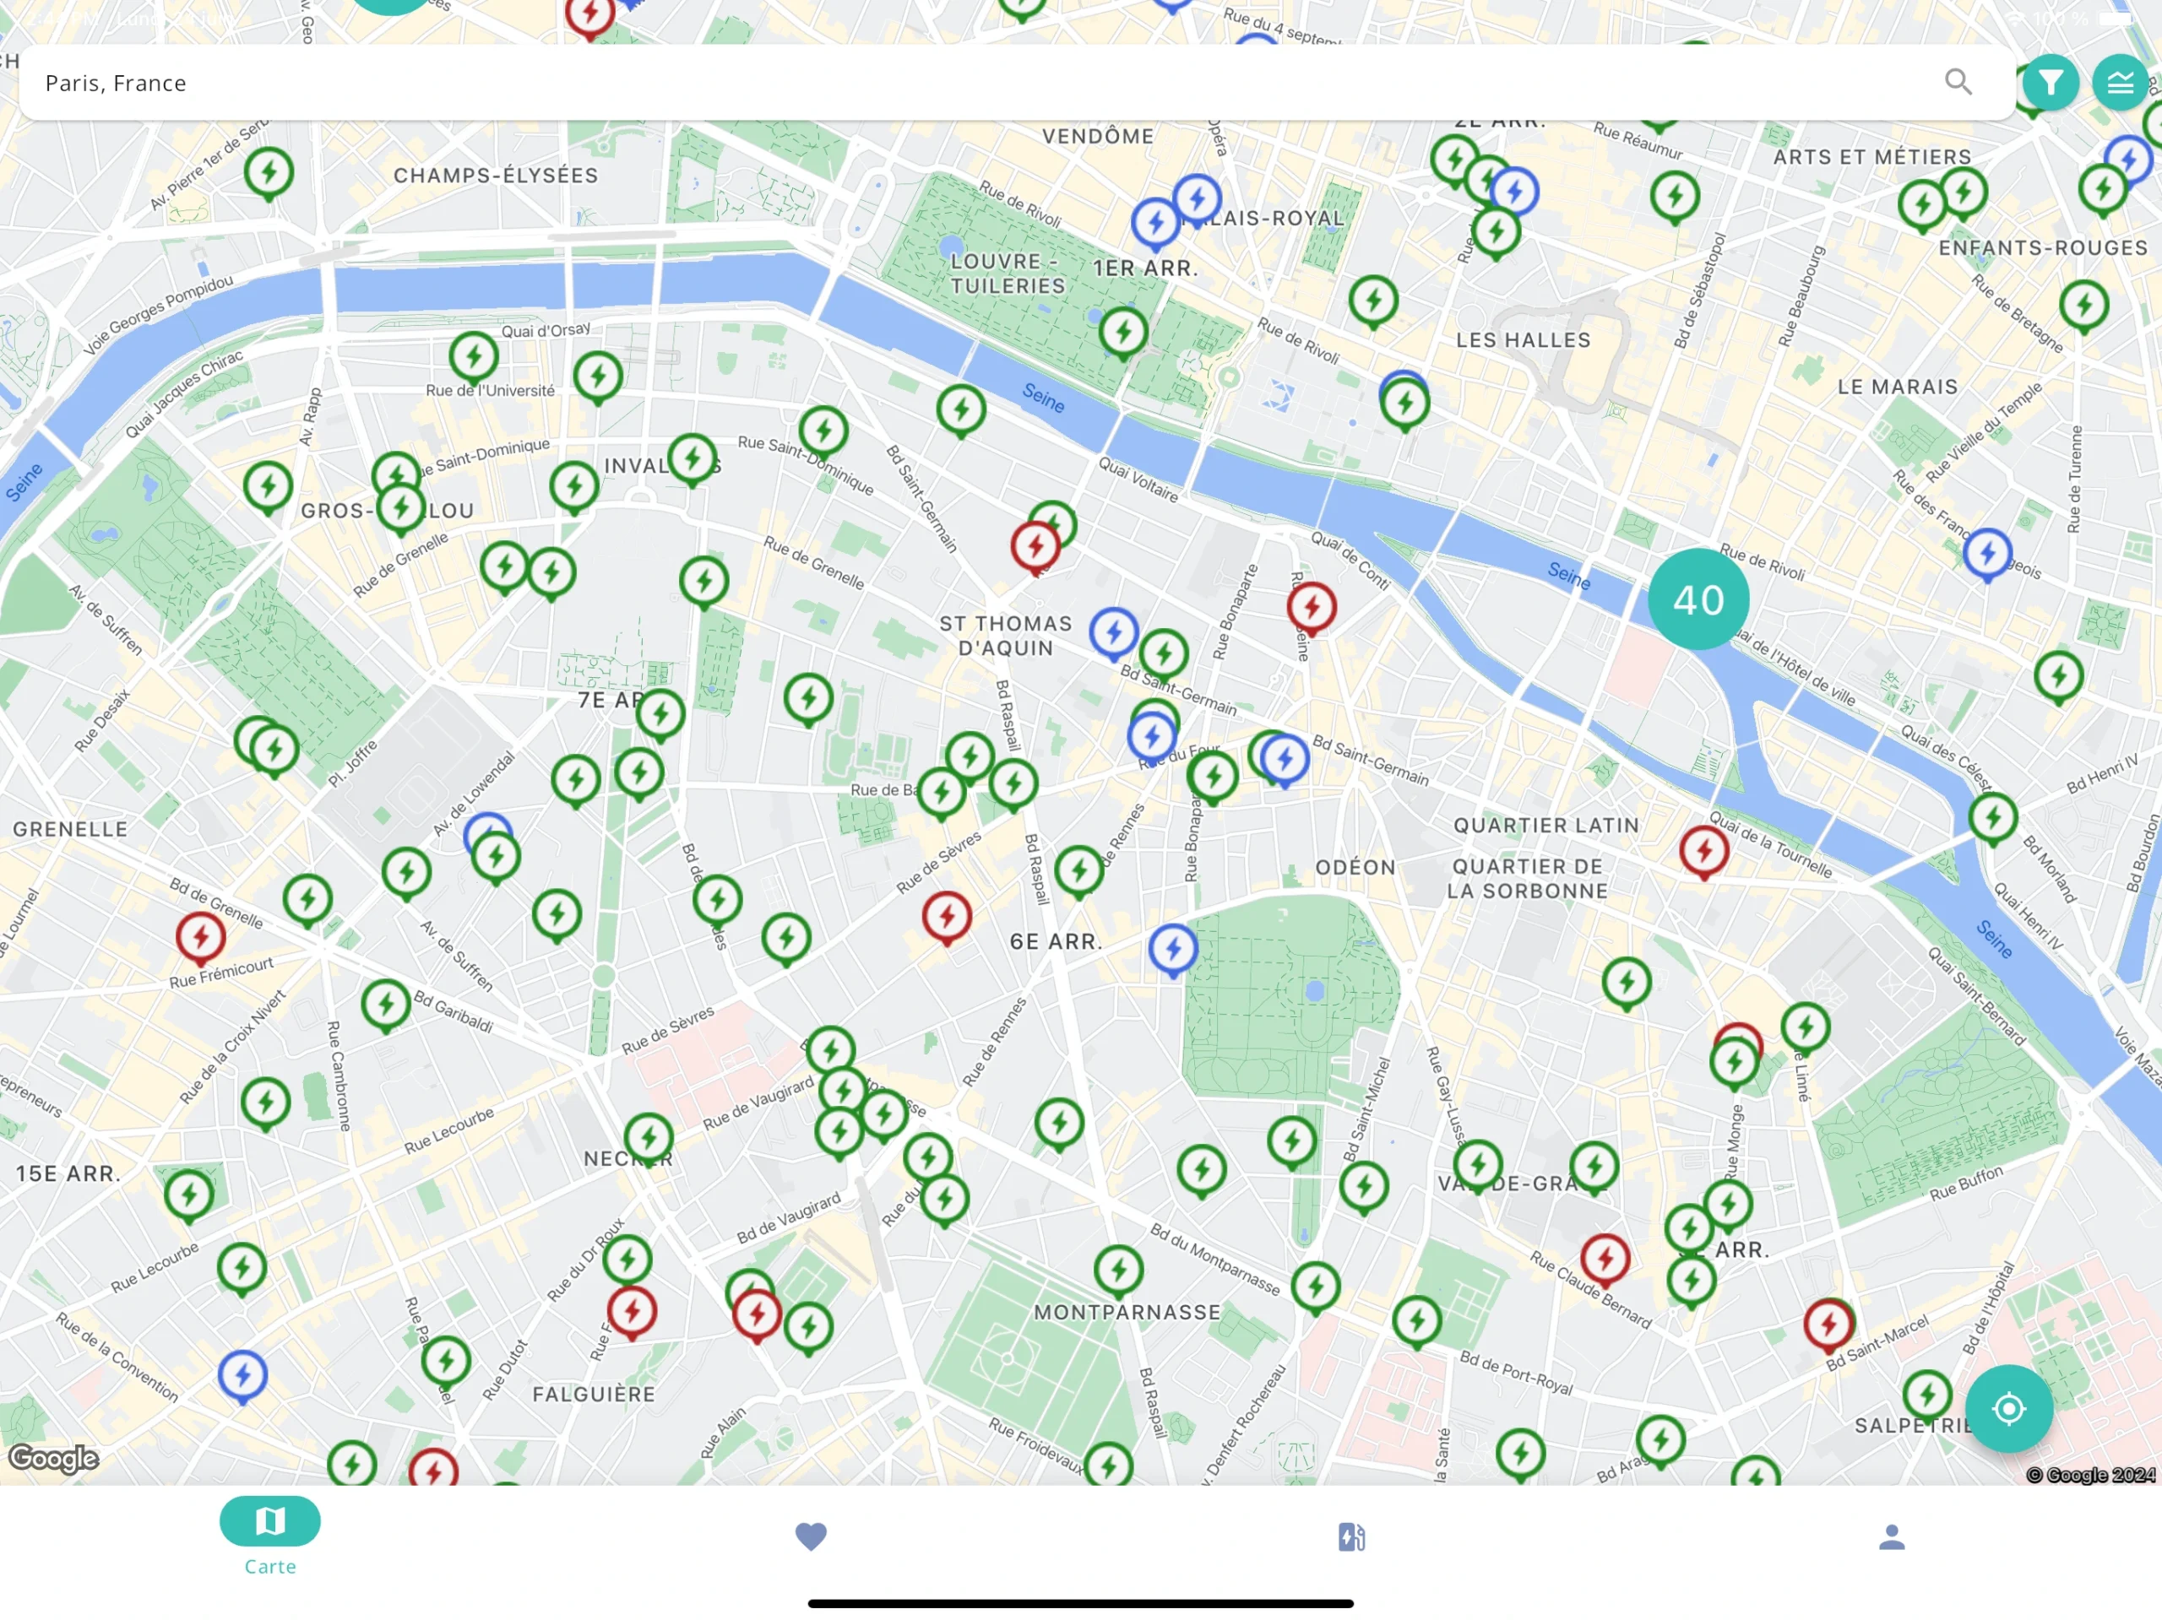Open the Carte map tab

(269, 1536)
